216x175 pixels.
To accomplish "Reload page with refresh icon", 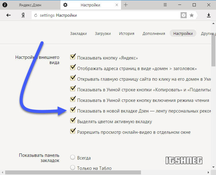I will [36, 15].
